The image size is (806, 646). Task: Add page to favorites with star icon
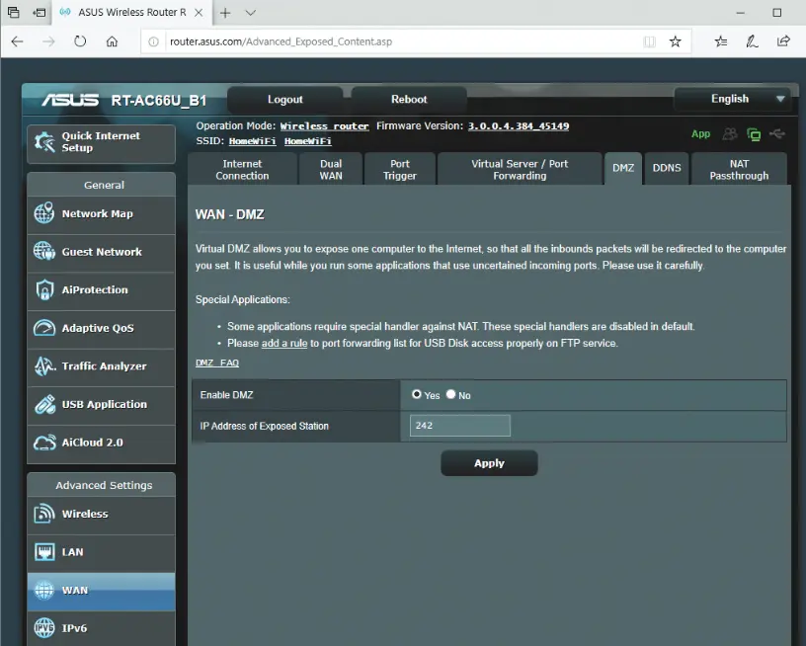coord(676,41)
